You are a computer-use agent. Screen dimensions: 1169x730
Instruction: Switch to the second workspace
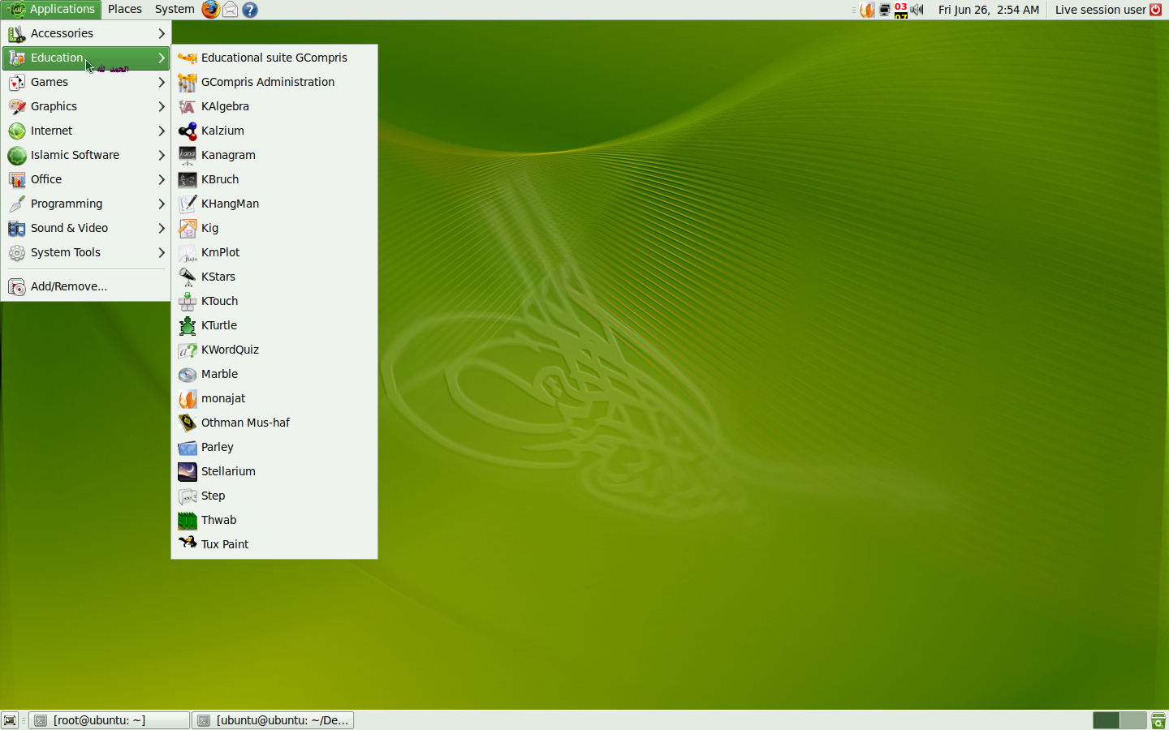click(1132, 720)
